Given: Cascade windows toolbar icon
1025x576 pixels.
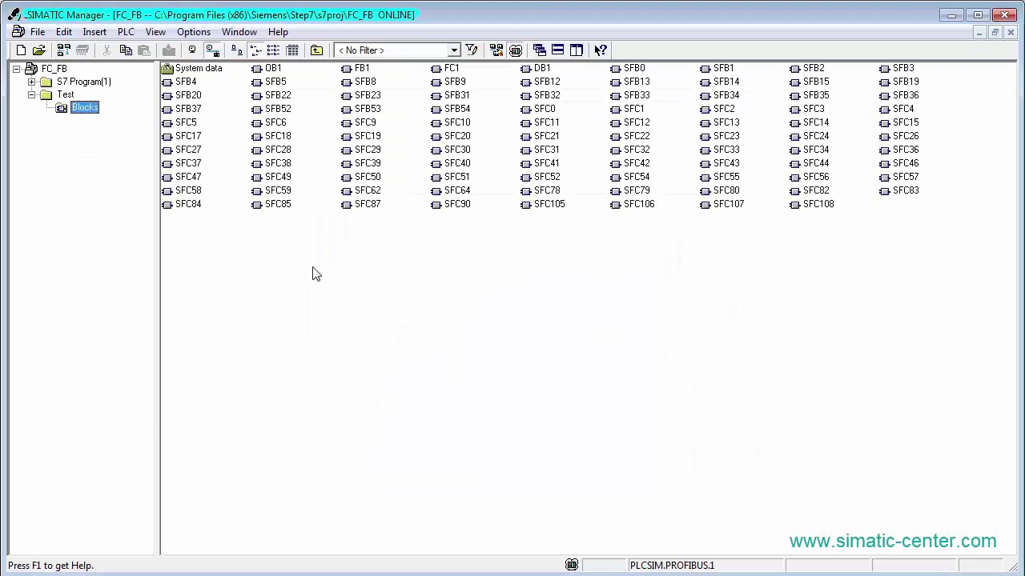Looking at the screenshot, I should click(540, 50).
